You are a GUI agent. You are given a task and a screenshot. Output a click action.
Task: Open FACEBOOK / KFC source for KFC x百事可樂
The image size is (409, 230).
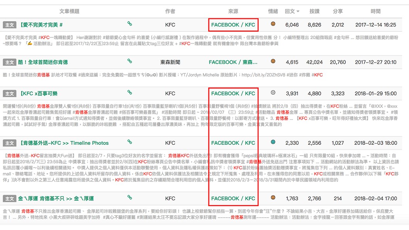[x=233, y=94]
